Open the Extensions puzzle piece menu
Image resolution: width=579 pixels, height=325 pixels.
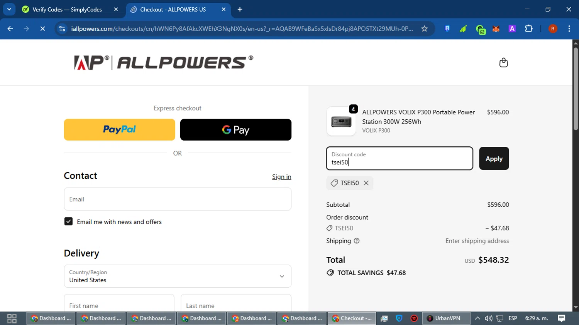coord(529,28)
